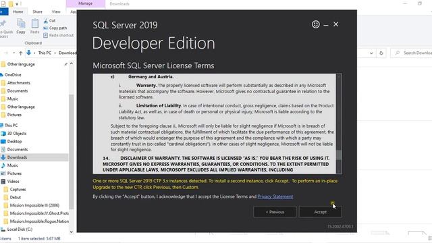Select OneDrive in the navigation pane
Image resolution: width=432 pixels, height=243 pixels.
tap(13, 75)
